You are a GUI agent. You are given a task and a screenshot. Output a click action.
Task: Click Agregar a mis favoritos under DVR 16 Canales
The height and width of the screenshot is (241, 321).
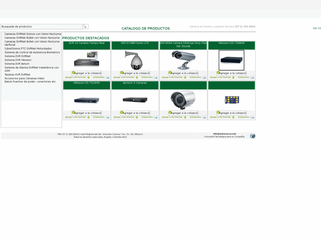76,77
